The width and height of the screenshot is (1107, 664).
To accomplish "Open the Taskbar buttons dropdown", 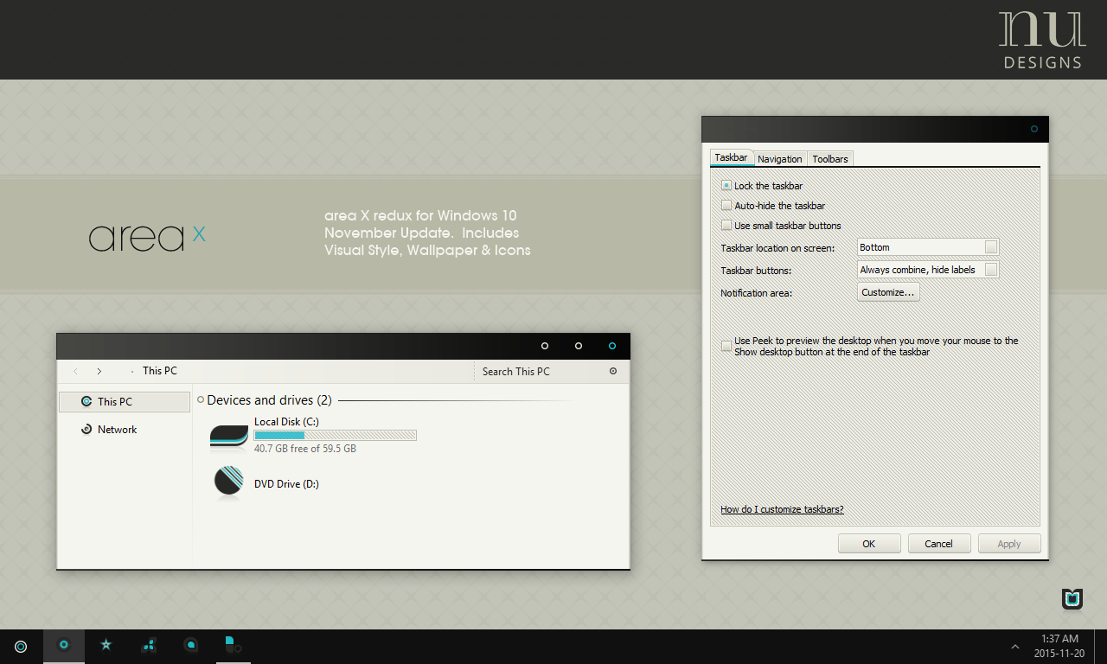I will (928, 270).
